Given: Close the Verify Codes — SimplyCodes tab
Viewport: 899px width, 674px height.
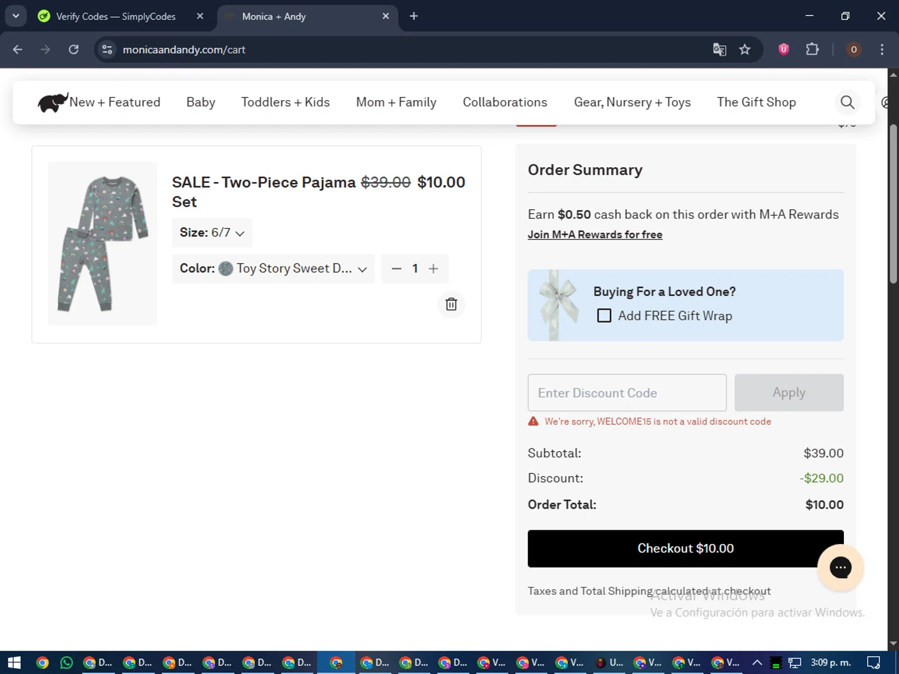Looking at the screenshot, I should click(x=200, y=16).
